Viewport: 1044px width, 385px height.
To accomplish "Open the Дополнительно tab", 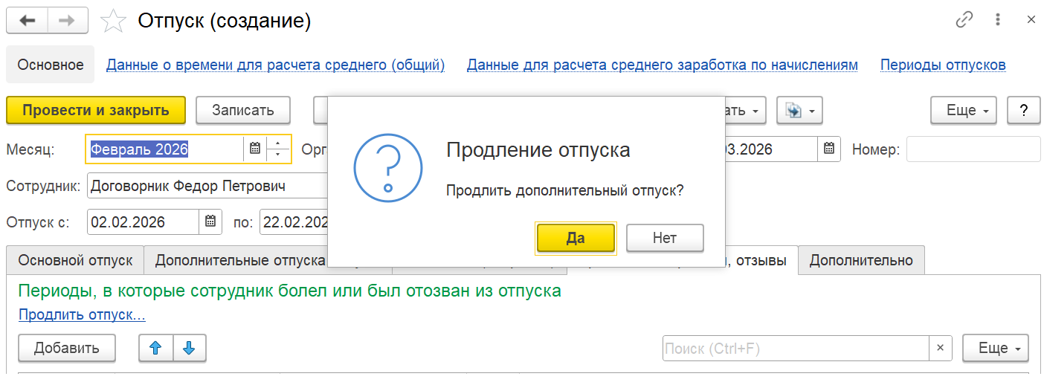I will pos(860,261).
